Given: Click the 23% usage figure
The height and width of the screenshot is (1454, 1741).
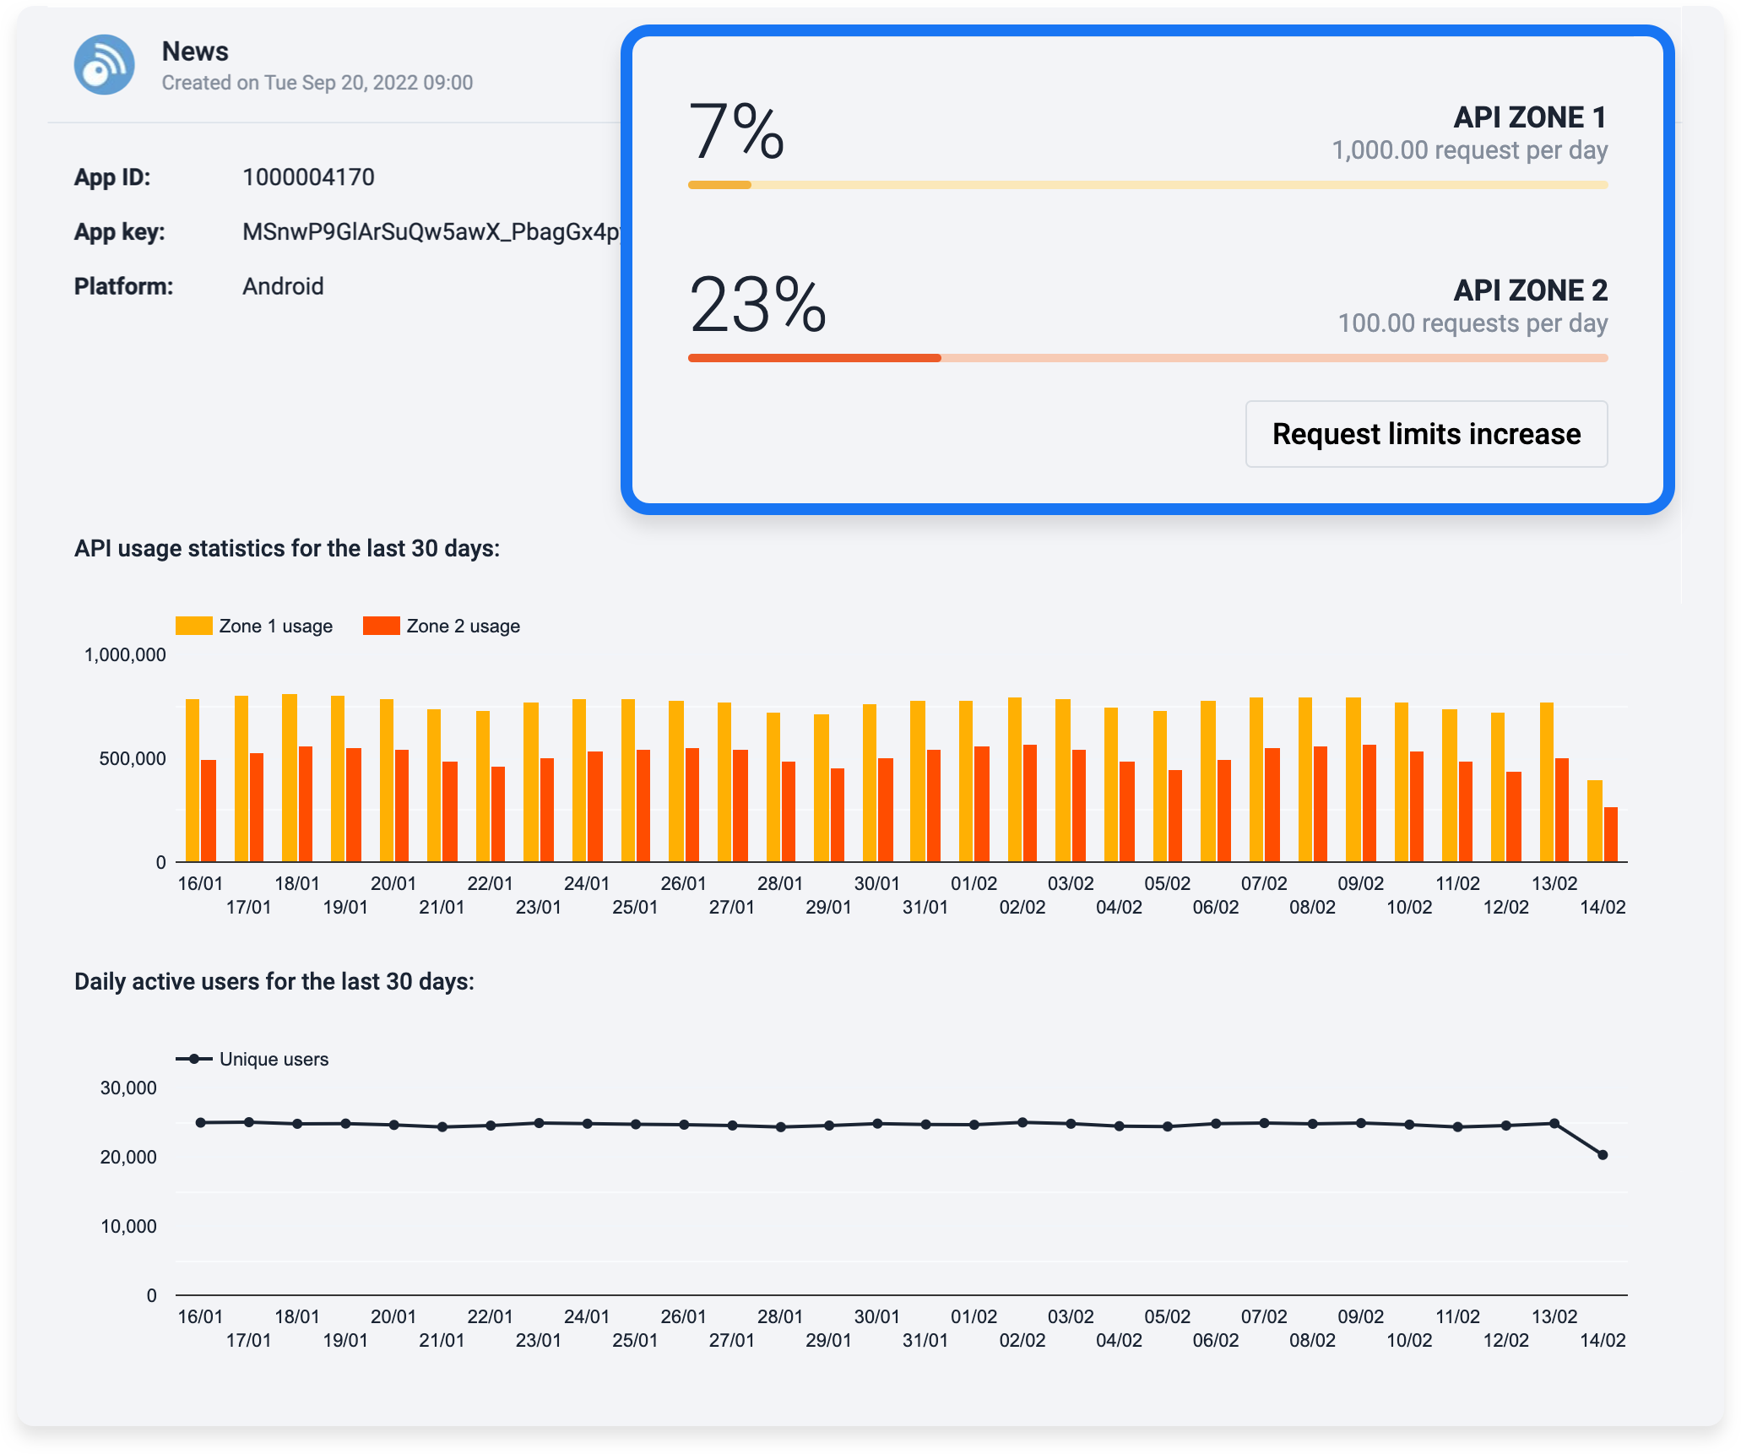Looking at the screenshot, I should pos(756,307).
